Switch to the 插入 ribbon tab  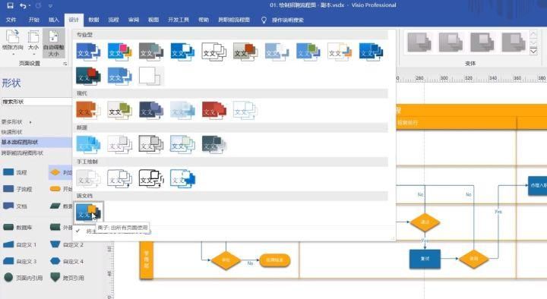pos(54,20)
